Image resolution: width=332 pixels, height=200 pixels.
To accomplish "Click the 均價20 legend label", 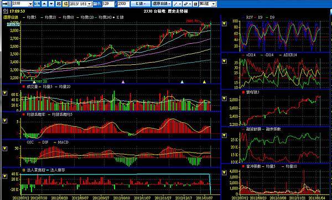I will (x=50, y=17).
